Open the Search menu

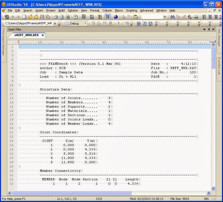click(x=28, y=10)
